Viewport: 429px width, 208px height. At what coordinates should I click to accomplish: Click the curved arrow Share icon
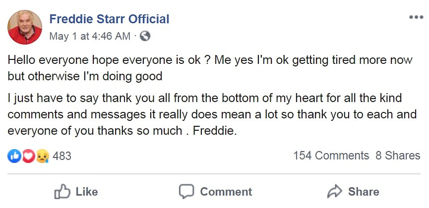[335, 192]
